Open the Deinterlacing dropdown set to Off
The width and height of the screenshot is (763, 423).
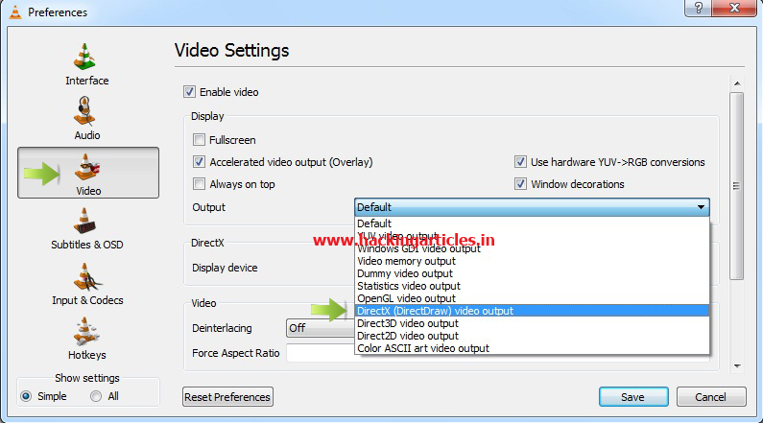321,328
